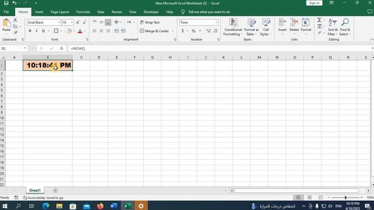
Task: Click the AutoSum sigma icon
Action: pyautogui.click(x=320, y=20)
